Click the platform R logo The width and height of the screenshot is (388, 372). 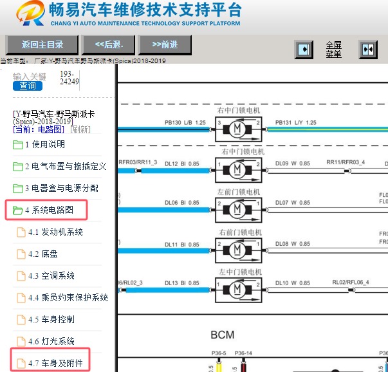coord(31,13)
